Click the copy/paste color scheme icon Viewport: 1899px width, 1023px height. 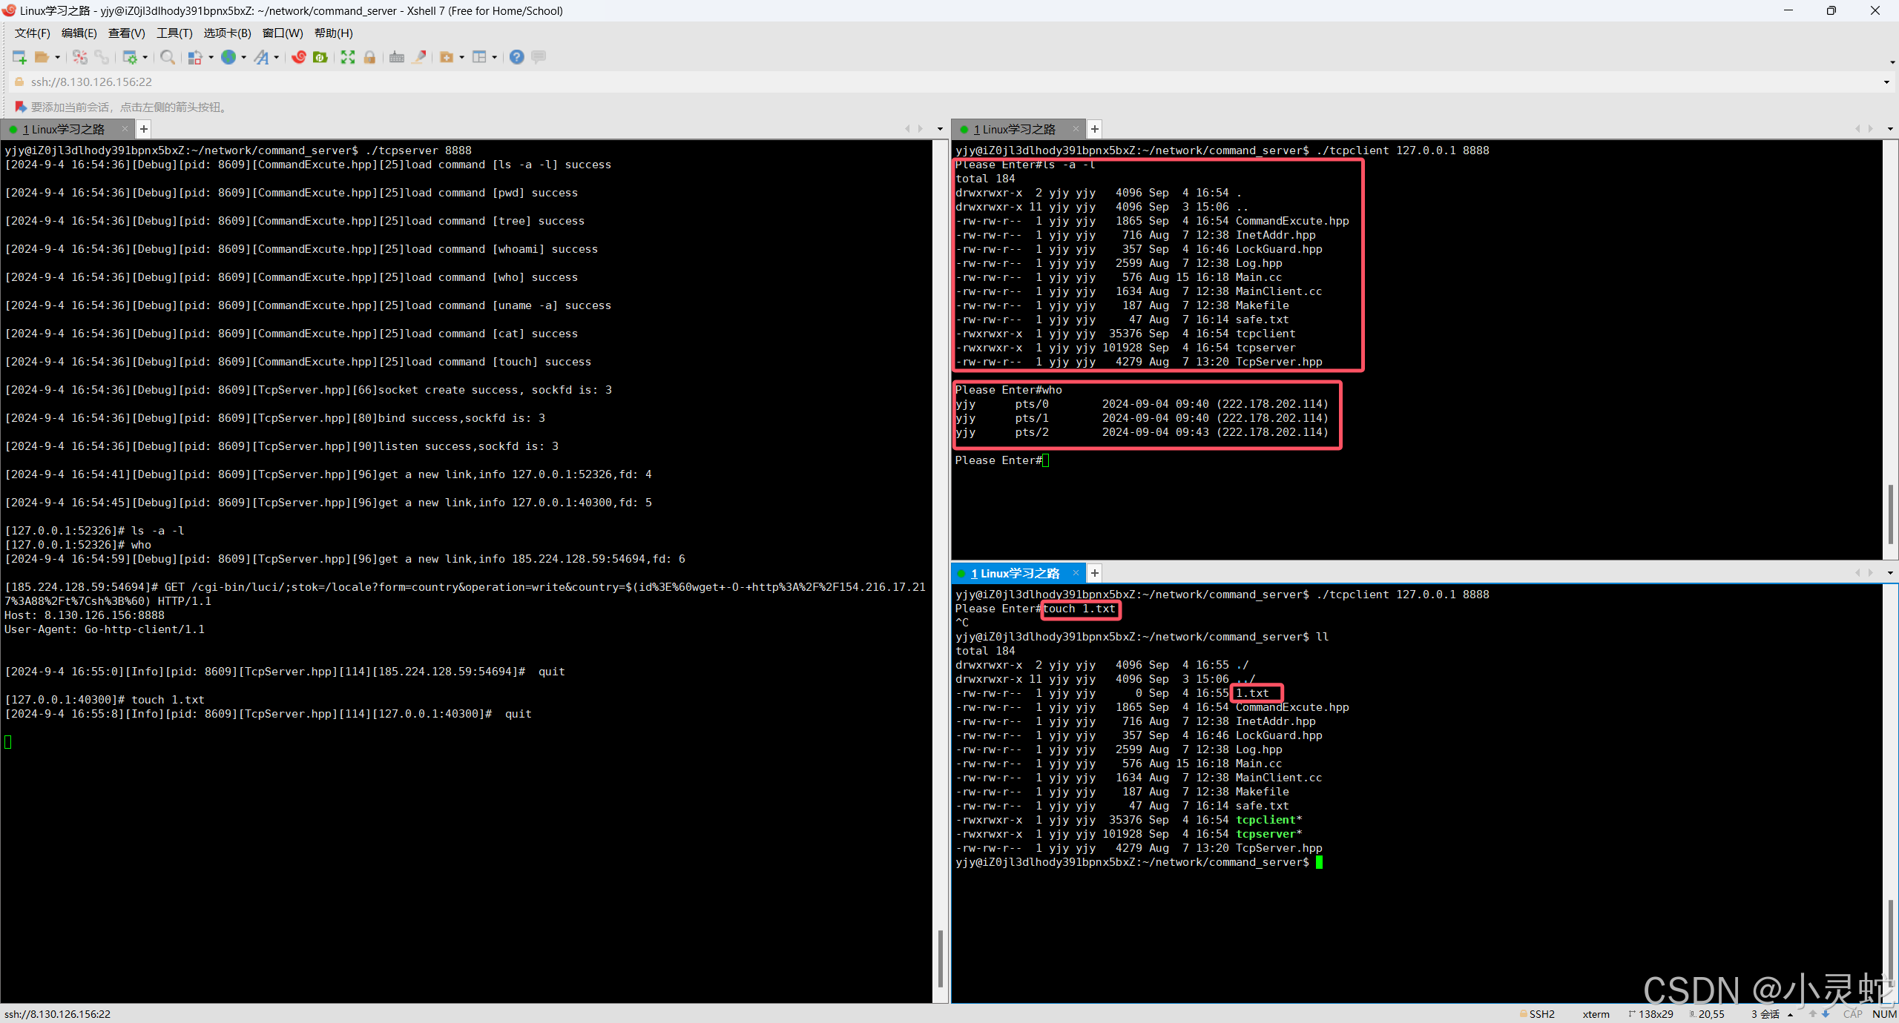click(195, 57)
